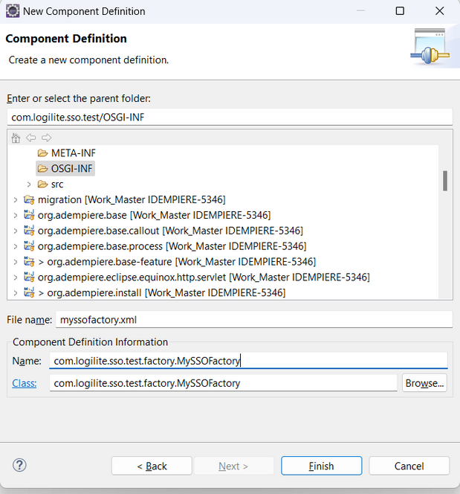Click the migration project icon
The height and width of the screenshot is (494, 460).
[29, 199]
